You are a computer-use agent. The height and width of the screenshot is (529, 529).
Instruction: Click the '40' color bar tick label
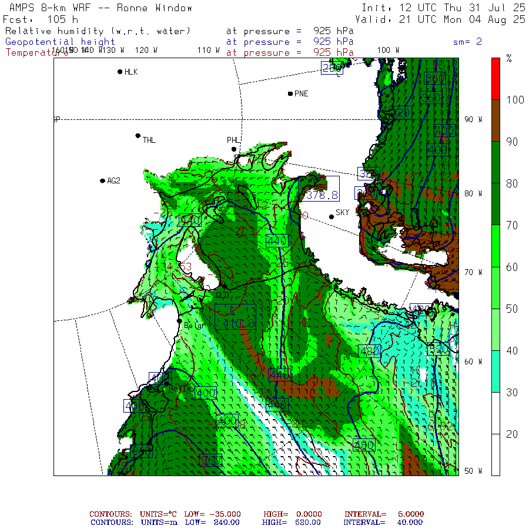[512, 351]
